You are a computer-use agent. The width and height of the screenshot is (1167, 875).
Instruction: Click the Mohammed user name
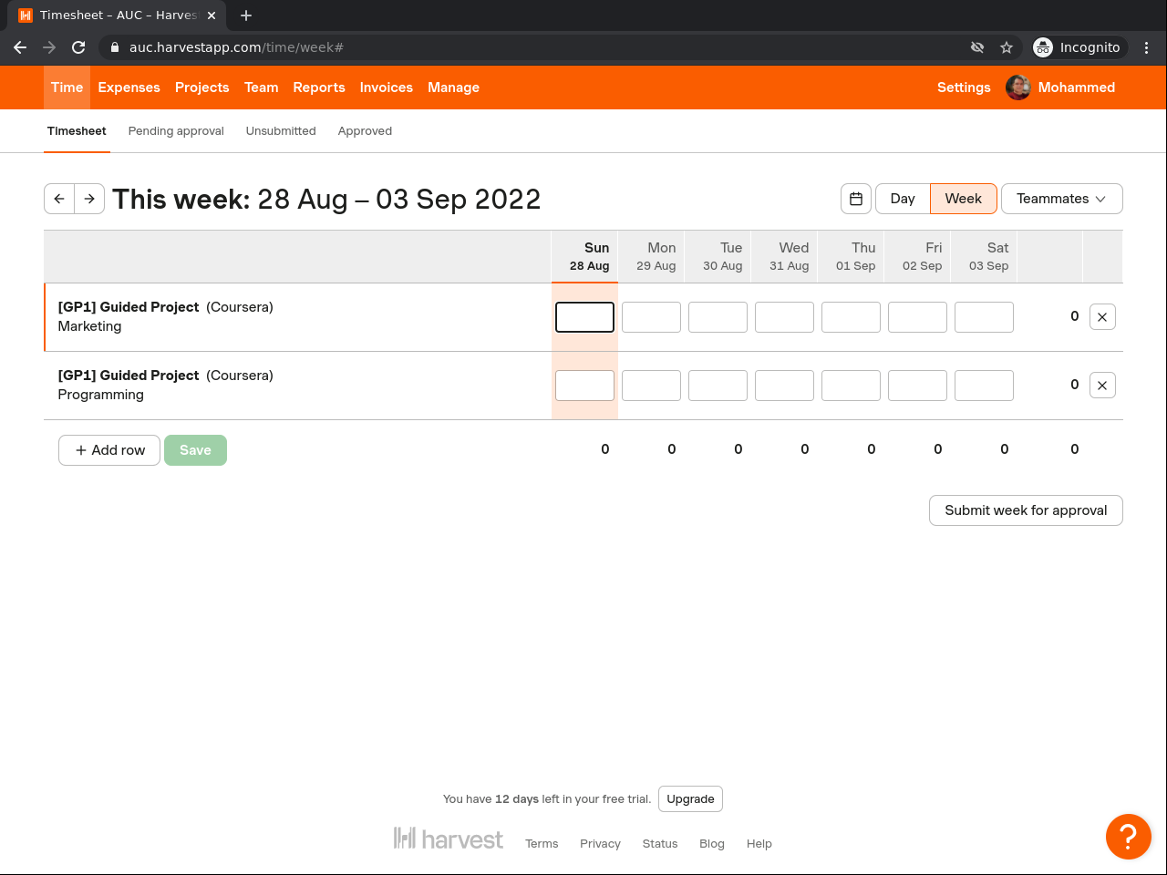pos(1077,87)
